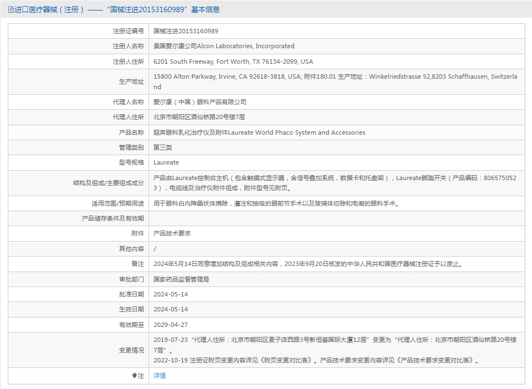
Task: Select the intended-use text starting with 用于眼科白内障
Action: 276,203
